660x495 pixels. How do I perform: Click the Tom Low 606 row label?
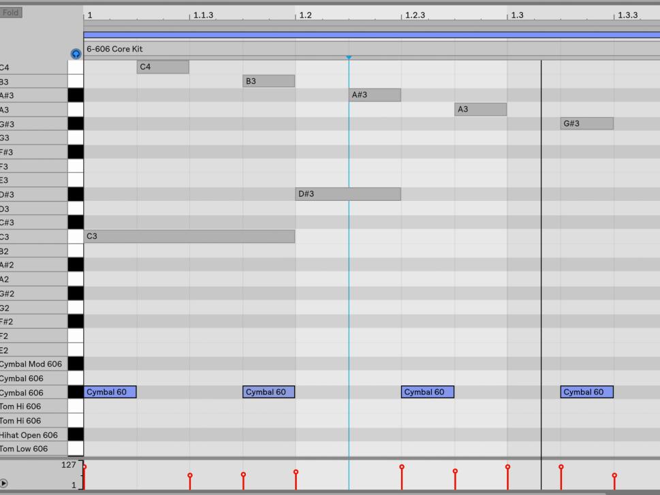click(x=24, y=449)
